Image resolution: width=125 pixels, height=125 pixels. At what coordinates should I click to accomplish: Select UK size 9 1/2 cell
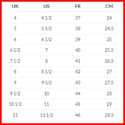[x=15, y=93]
